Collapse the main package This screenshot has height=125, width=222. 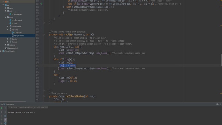pyautogui.click(x=6, y=11)
